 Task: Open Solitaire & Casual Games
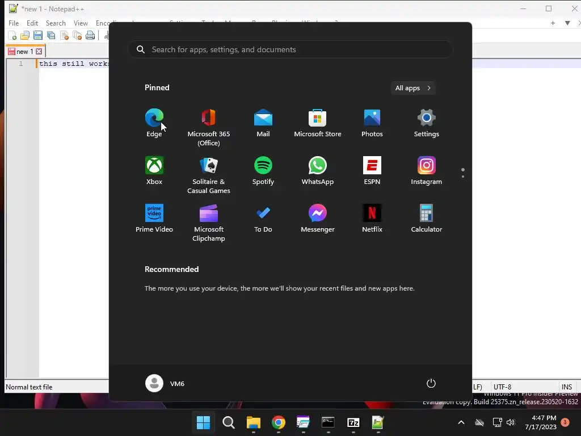(209, 175)
